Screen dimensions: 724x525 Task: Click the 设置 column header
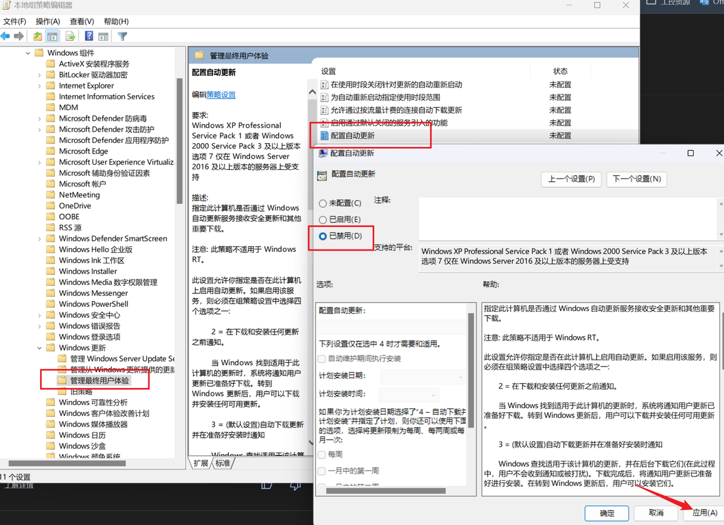[x=328, y=71]
